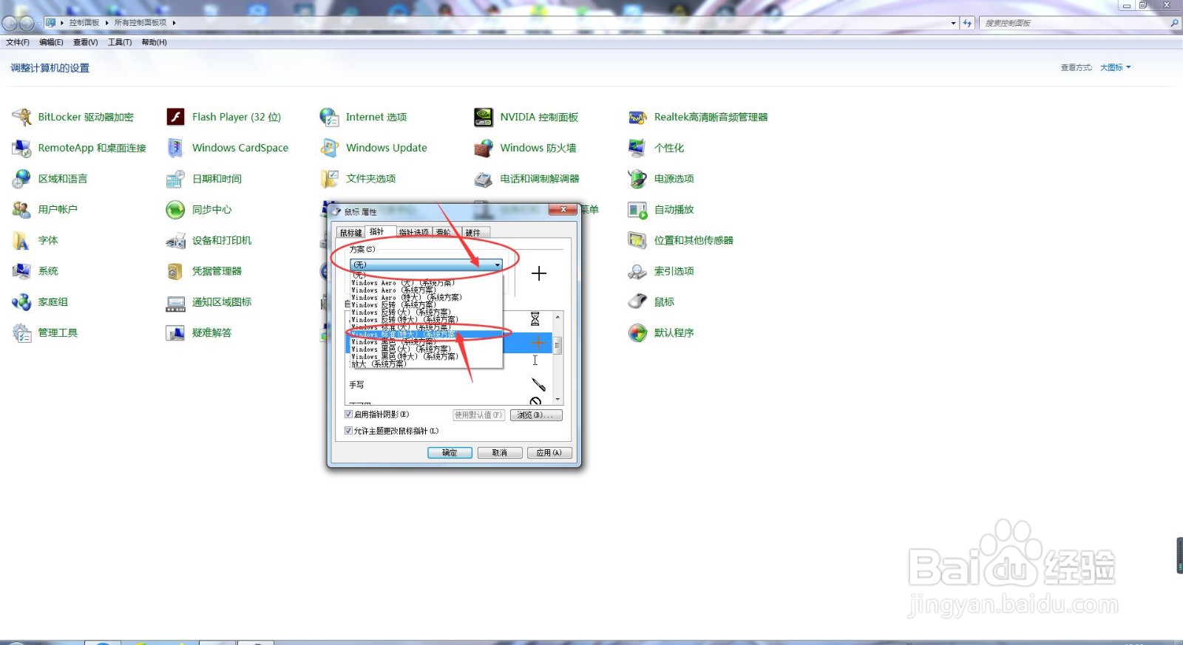Toggle 启用指针阴影 checkbox
This screenshot has width=1183, height=645.
(348, 414)
